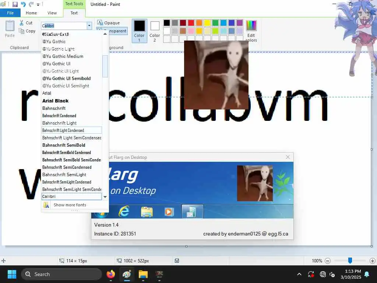Choose Arial Black font from list
The width and height of the screenshot is (377, 283).
pyautogui.click(x=72, y=101)
